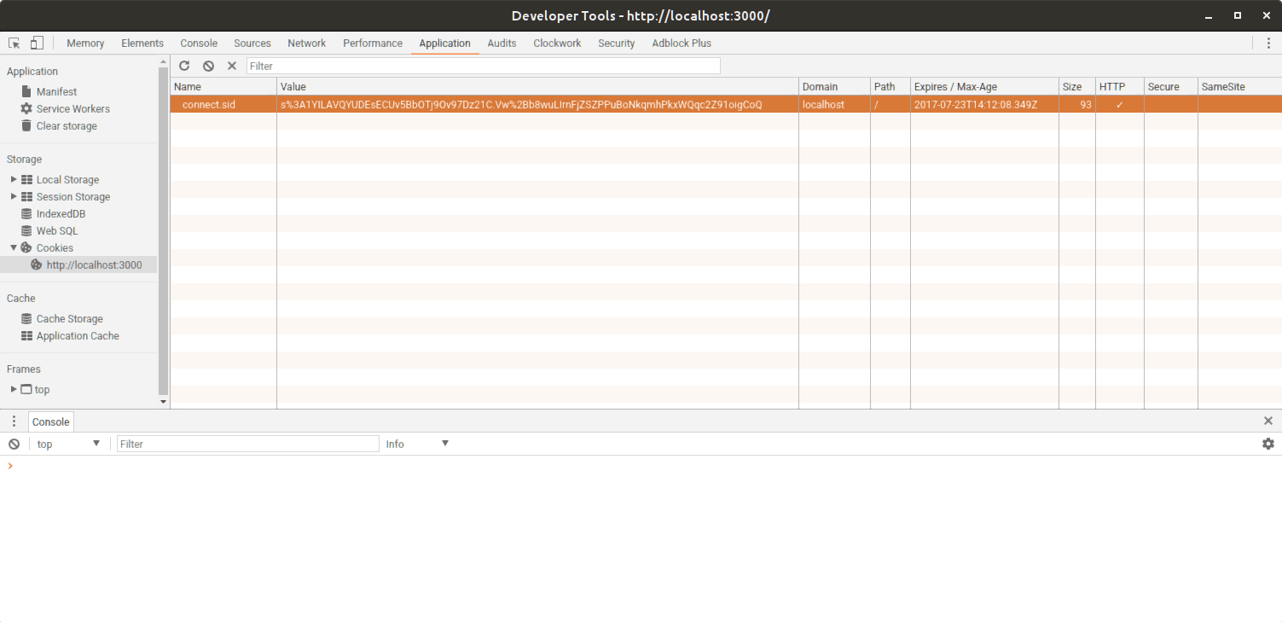This screenshot has height=622, width=1282.
Task: Activate the inspect element cursor icon
Action: pyautogui.click(x=13, y=42)
